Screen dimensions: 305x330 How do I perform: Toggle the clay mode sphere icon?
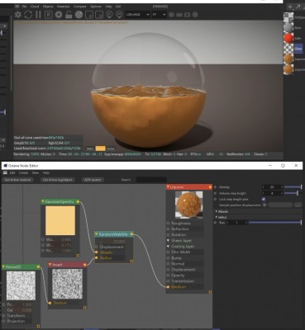pyautogui.click(x=79, y=15)
